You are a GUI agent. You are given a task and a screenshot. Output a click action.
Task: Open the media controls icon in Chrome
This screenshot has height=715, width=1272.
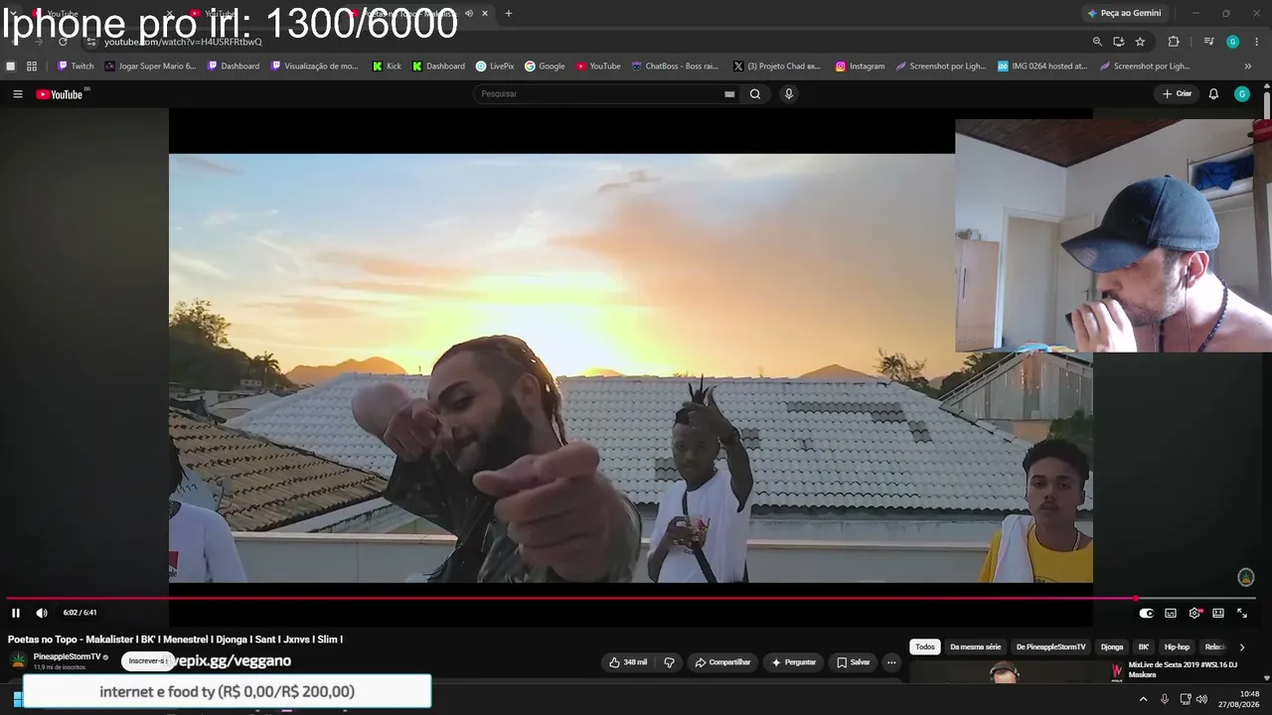coord(1208,42)
